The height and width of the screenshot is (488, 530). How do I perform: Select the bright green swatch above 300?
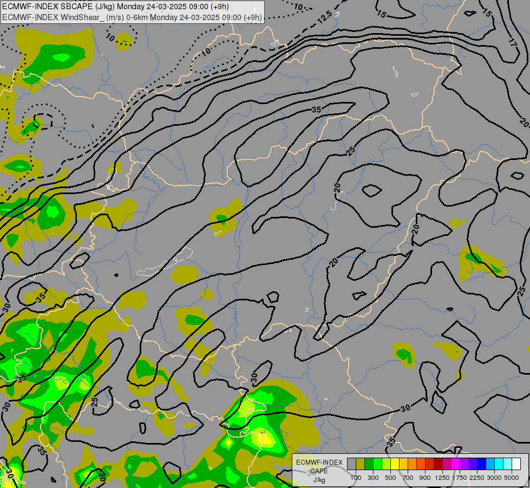point(377,464)
